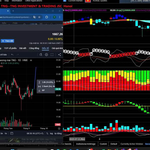Click the rise(5)20800.000 indicator label
The height and width of the screenshot is (150, 150).
(x=73, y=10)
